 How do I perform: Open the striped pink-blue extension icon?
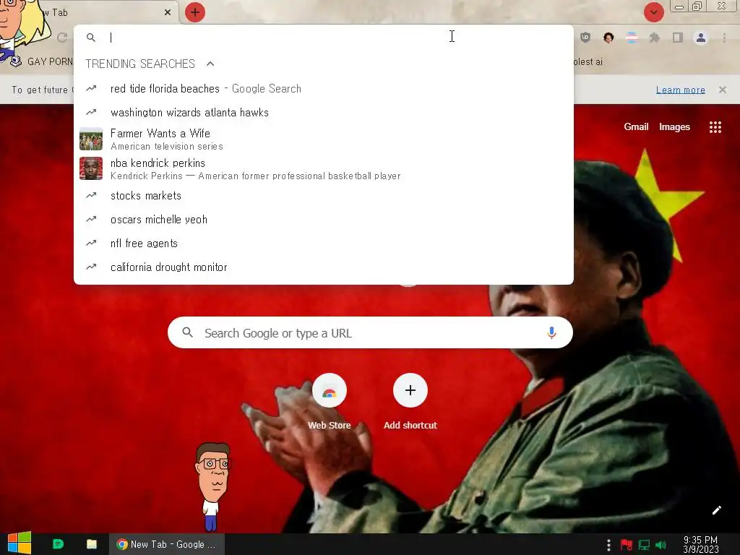point(632,38)
